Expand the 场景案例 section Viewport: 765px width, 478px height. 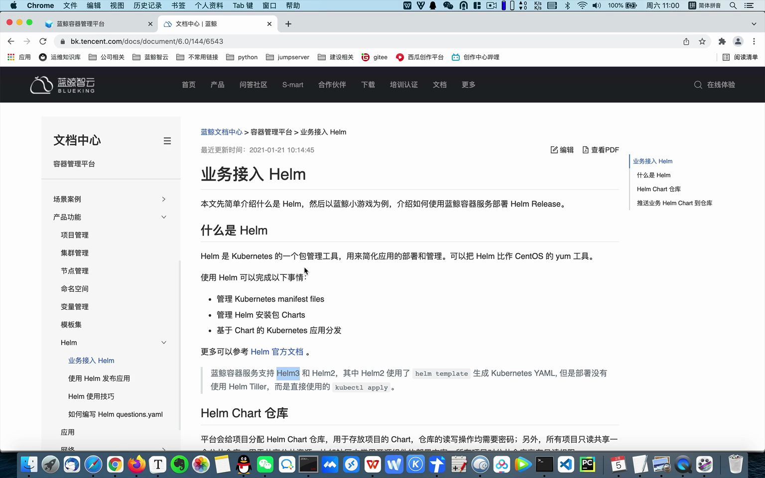click(x=110, y=199)
